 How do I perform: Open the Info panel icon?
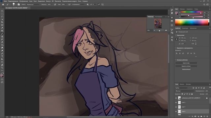pos(172,25)
